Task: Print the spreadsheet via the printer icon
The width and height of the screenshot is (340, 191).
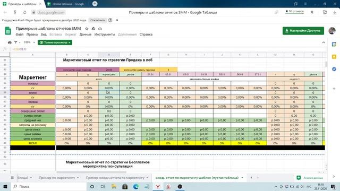Action: click(10, 42)
